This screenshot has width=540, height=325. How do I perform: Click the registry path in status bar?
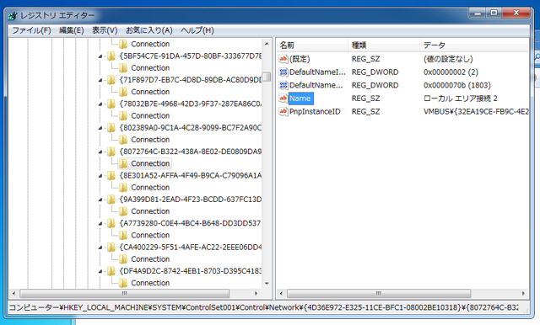coord(263,307)
